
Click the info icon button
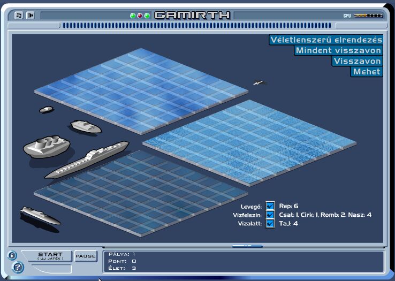pyautogui.click(x=12, y=255)
